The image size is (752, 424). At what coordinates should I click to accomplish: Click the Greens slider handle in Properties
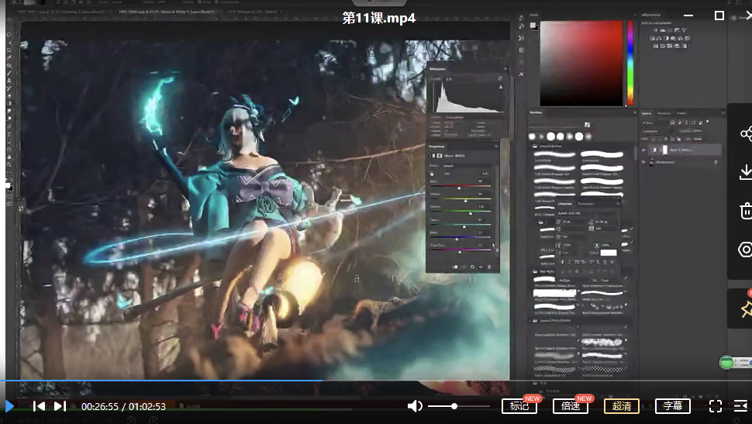[471, 213]
